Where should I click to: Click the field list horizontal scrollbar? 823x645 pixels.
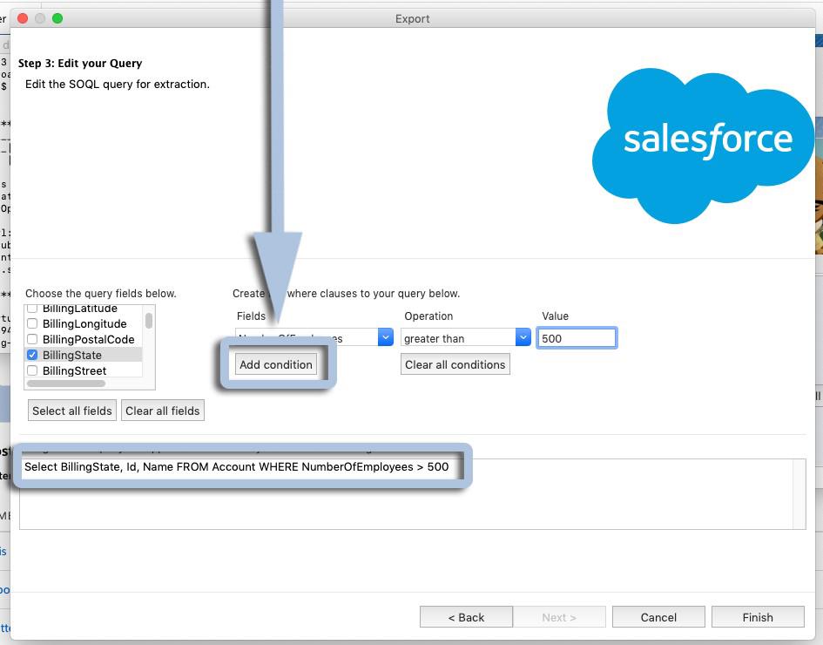pyautogui.click(x=66, y=384)
